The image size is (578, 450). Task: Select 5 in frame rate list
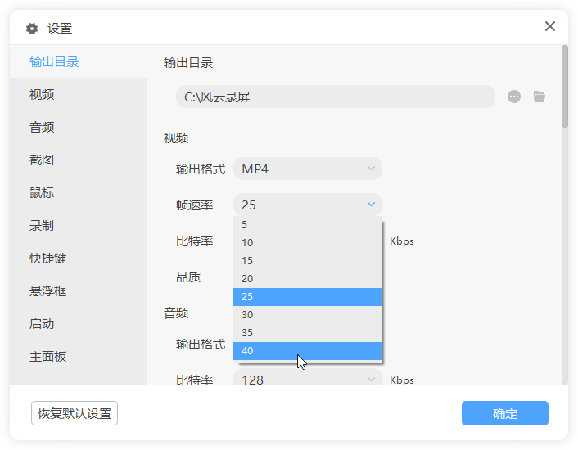(307, 225)
